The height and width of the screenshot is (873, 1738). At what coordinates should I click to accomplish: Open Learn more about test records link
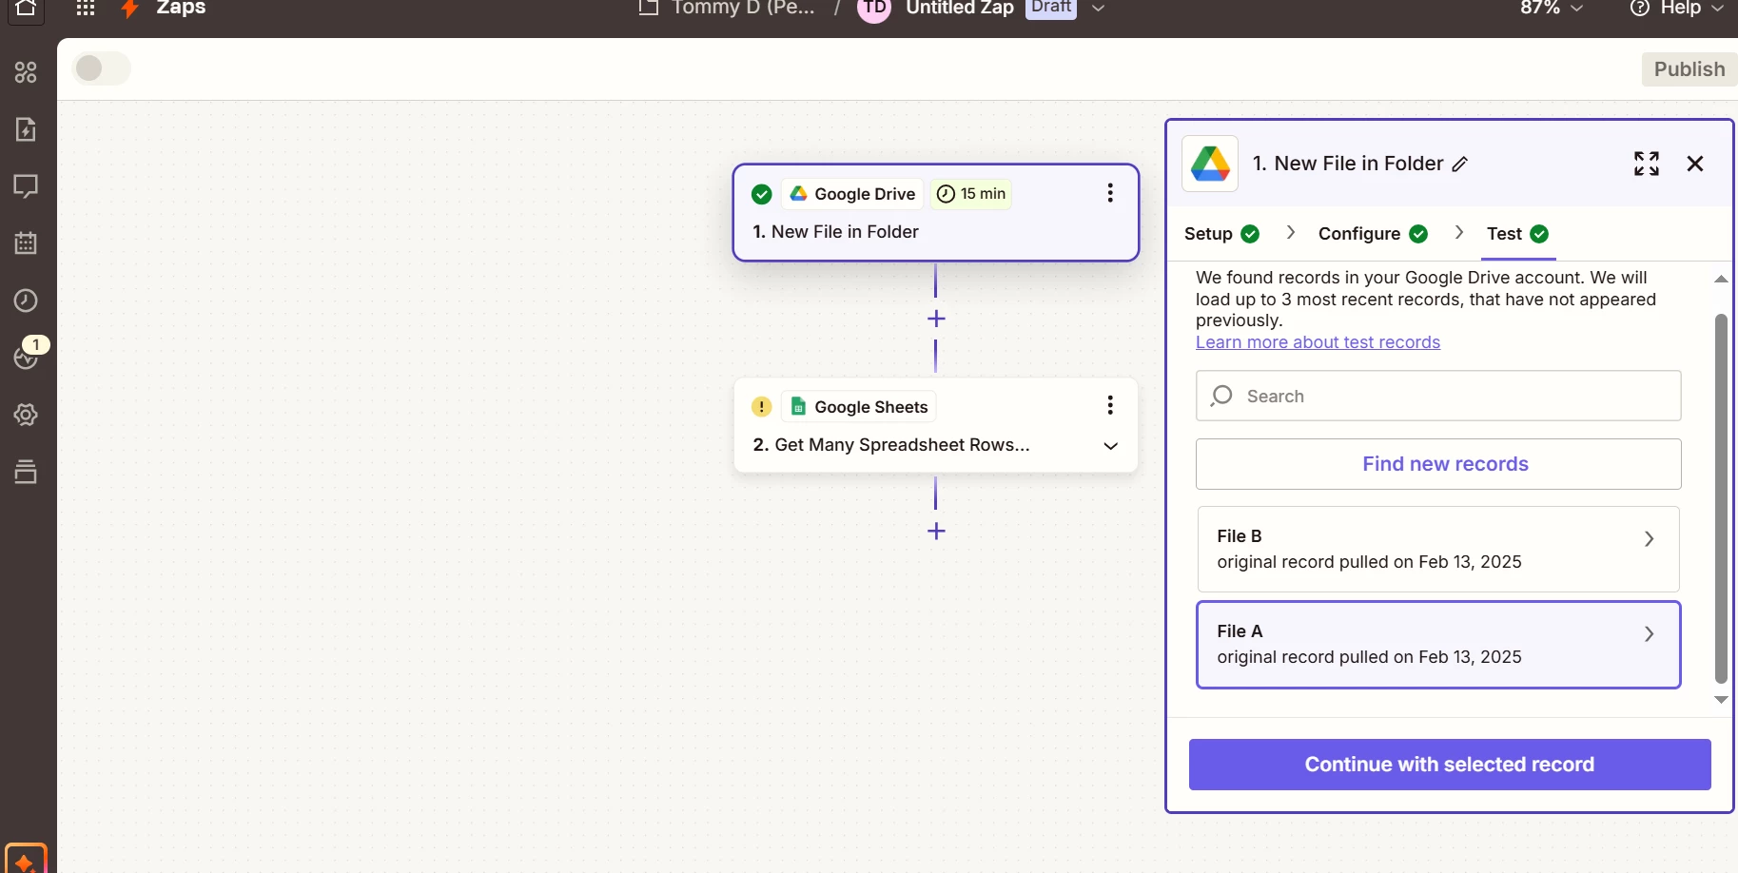[1318, 342]
